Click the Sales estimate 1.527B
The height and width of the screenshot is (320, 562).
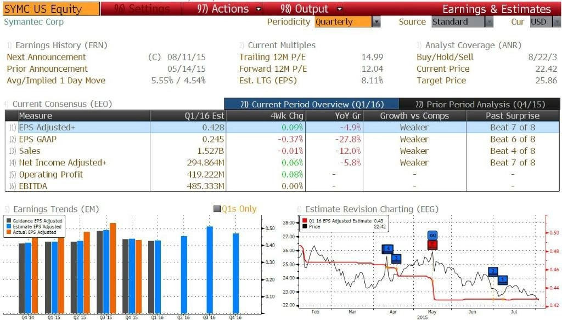click(x=211, y=151)
